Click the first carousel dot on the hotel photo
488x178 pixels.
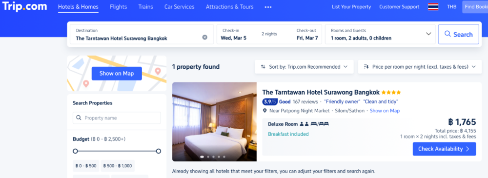(202, 157)
